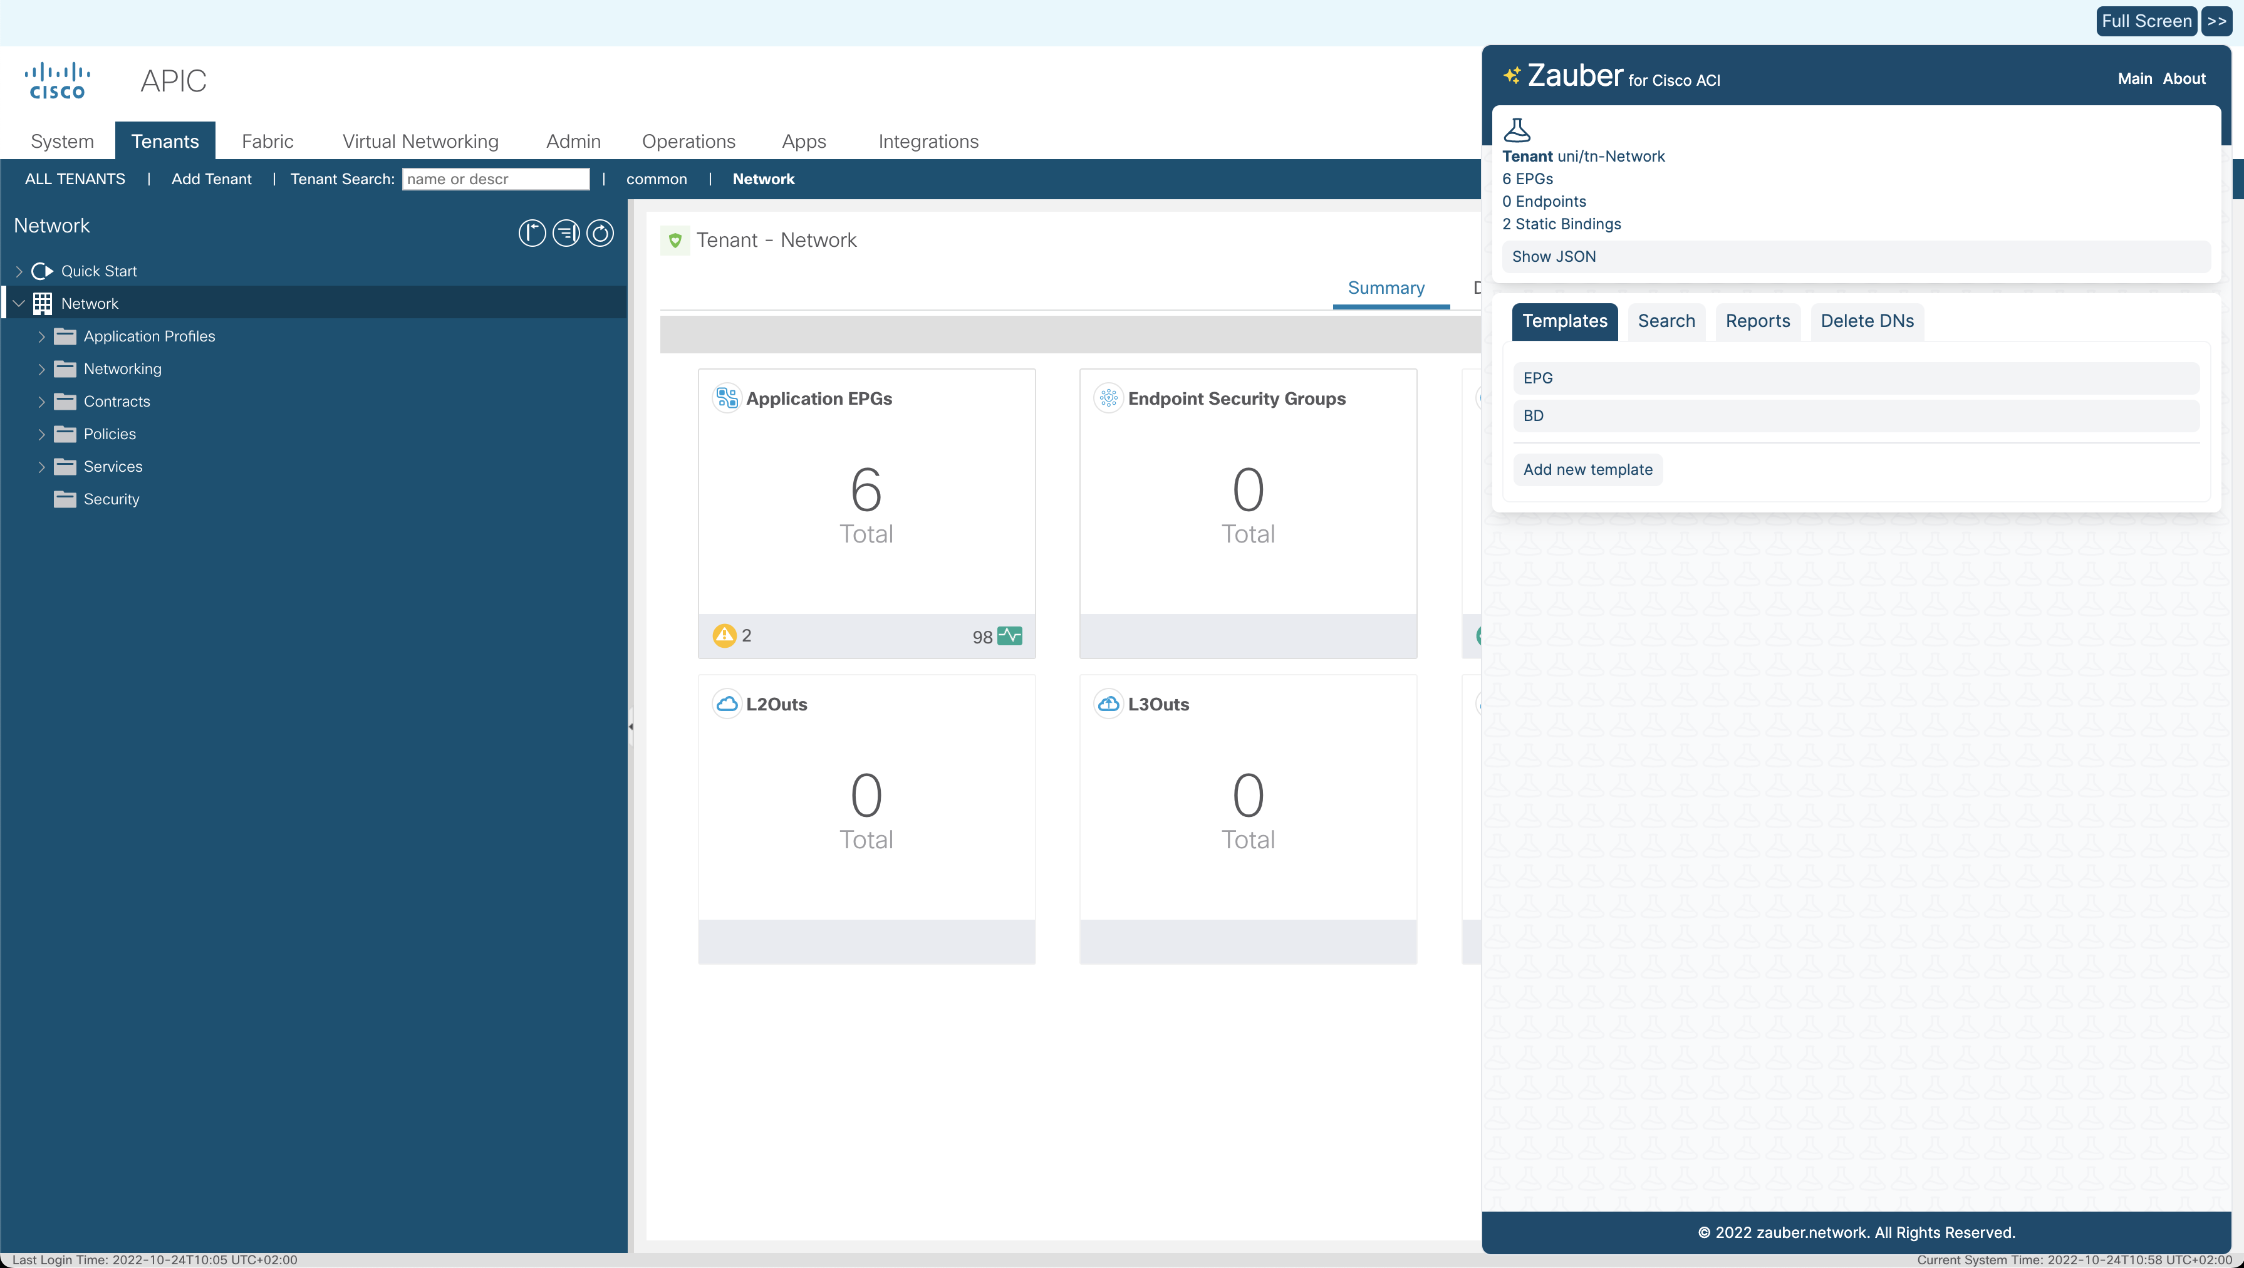2244x1268 pixels.
Task: Click the middle list-filter icon in sidebar header
Action: pos(565,232)
